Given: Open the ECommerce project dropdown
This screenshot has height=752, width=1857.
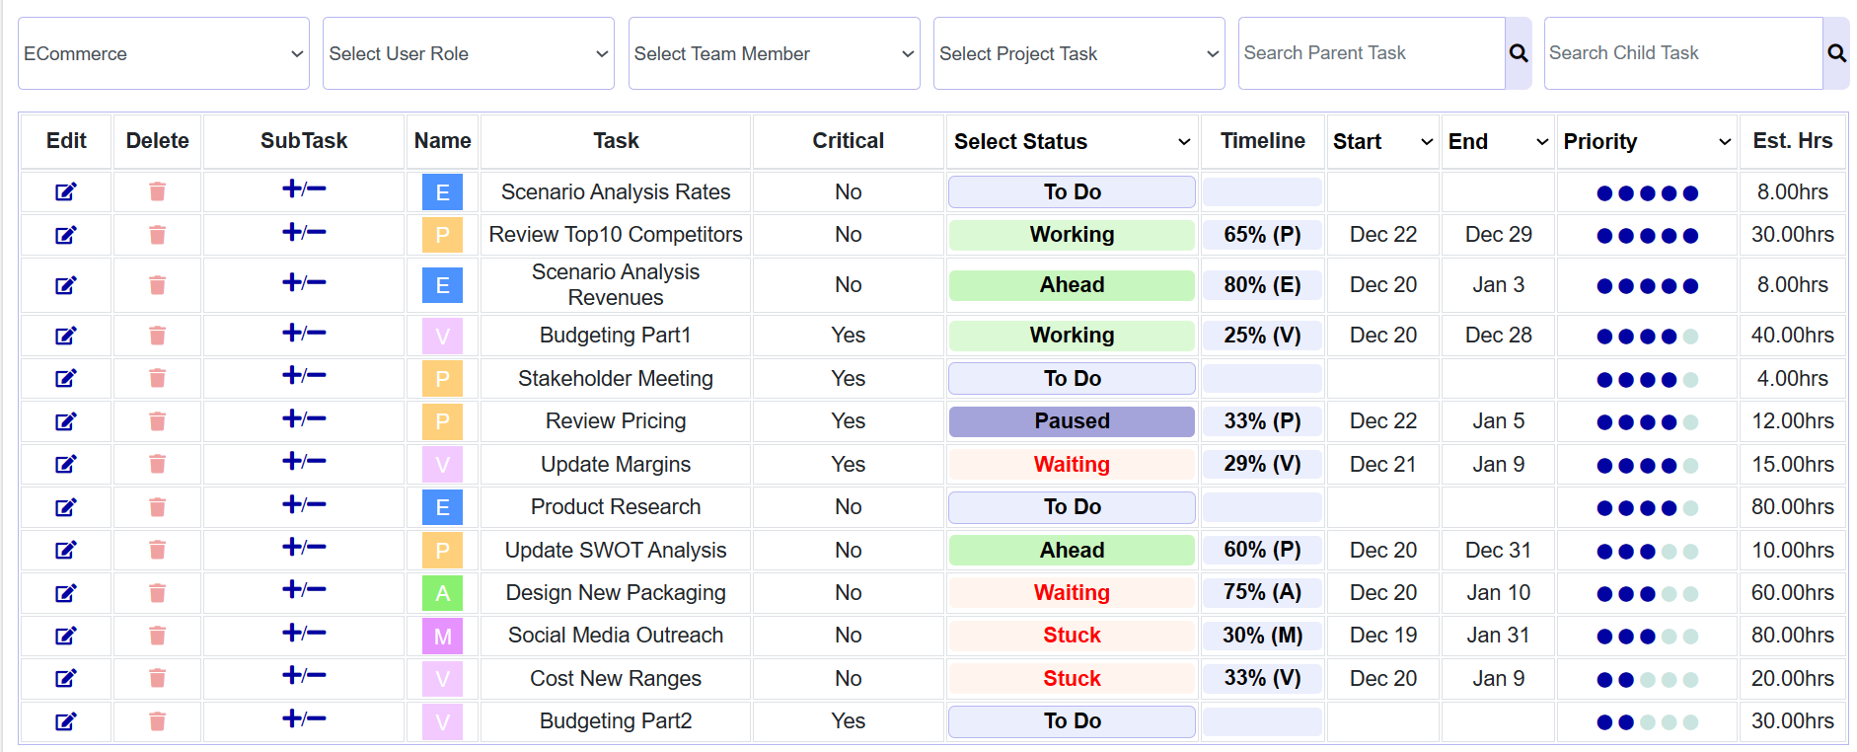Looking at the screenshot, I should click(x=164, y=53).
